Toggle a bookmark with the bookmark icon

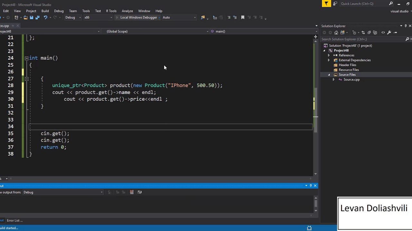pos(243,17)
